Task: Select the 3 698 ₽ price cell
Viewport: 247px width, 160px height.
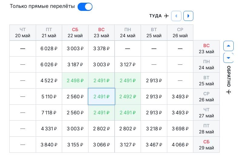Action: pyautogui.click(x=180, y=129)
